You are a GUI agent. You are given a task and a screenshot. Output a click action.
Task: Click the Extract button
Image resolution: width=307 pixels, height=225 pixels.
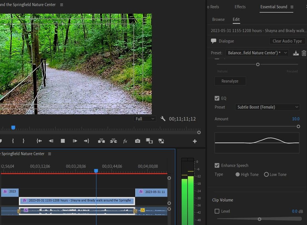tap(114, 141)
